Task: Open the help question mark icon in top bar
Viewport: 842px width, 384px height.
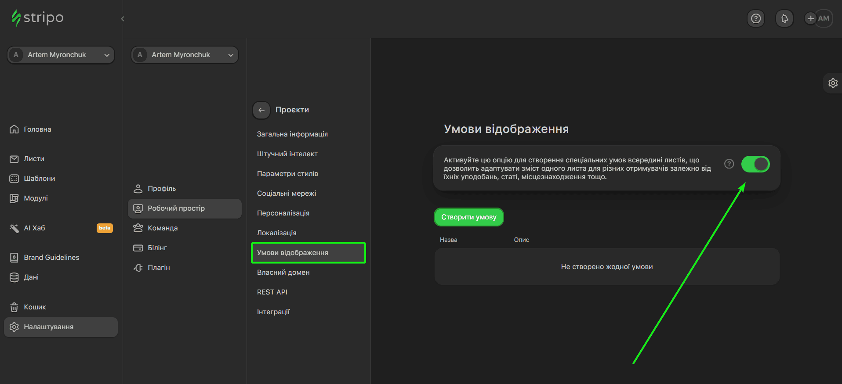Action: pos(756,18)
